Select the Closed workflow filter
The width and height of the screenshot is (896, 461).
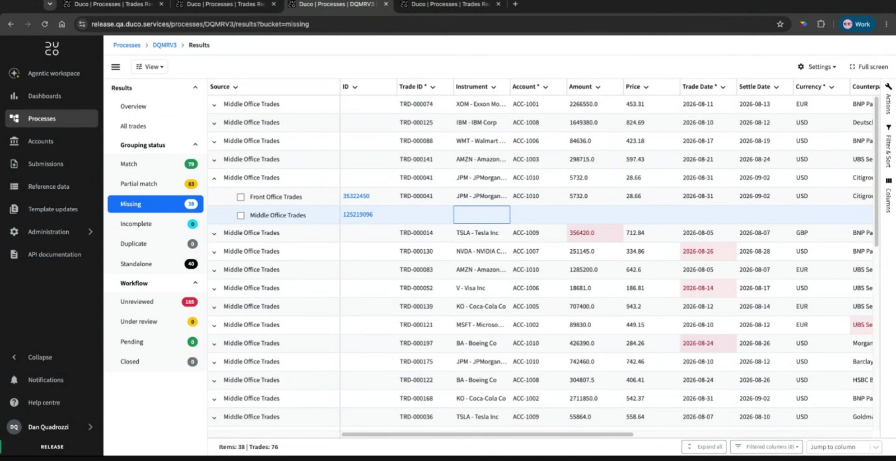coord(156,362)
